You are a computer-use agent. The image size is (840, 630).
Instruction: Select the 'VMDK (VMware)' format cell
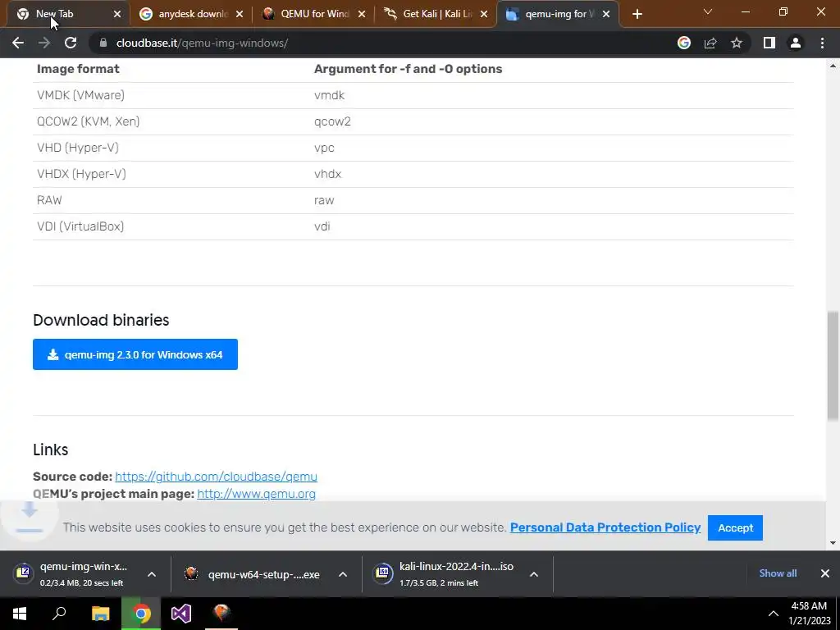[80, 95]
